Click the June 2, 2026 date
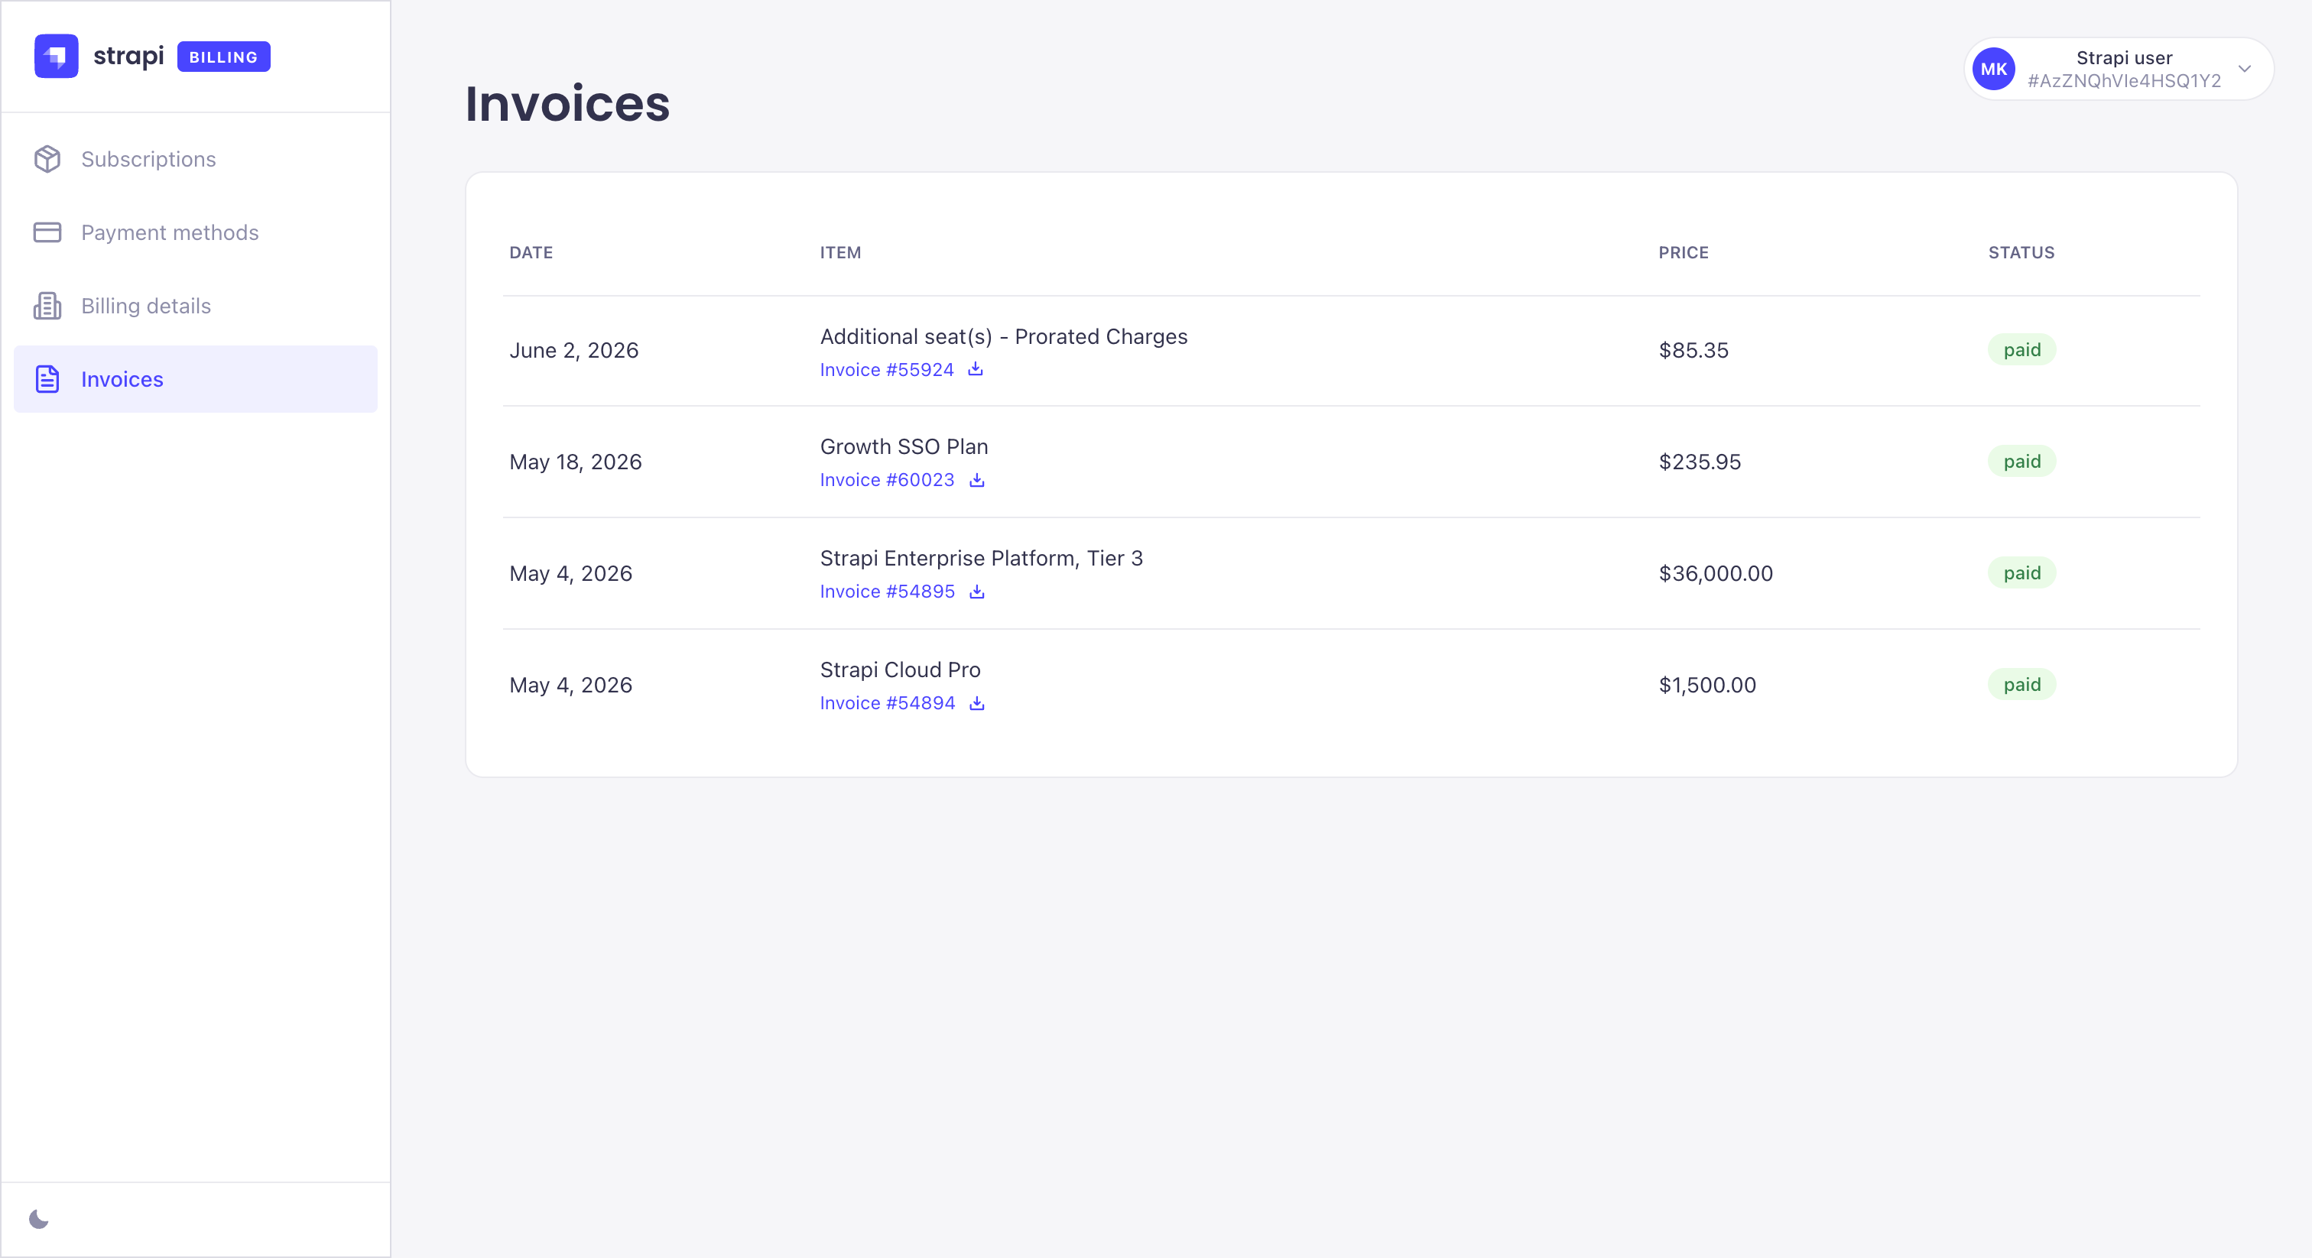Image resolution: width=2312 pixels, height=1258 pixels. point(573,351)
